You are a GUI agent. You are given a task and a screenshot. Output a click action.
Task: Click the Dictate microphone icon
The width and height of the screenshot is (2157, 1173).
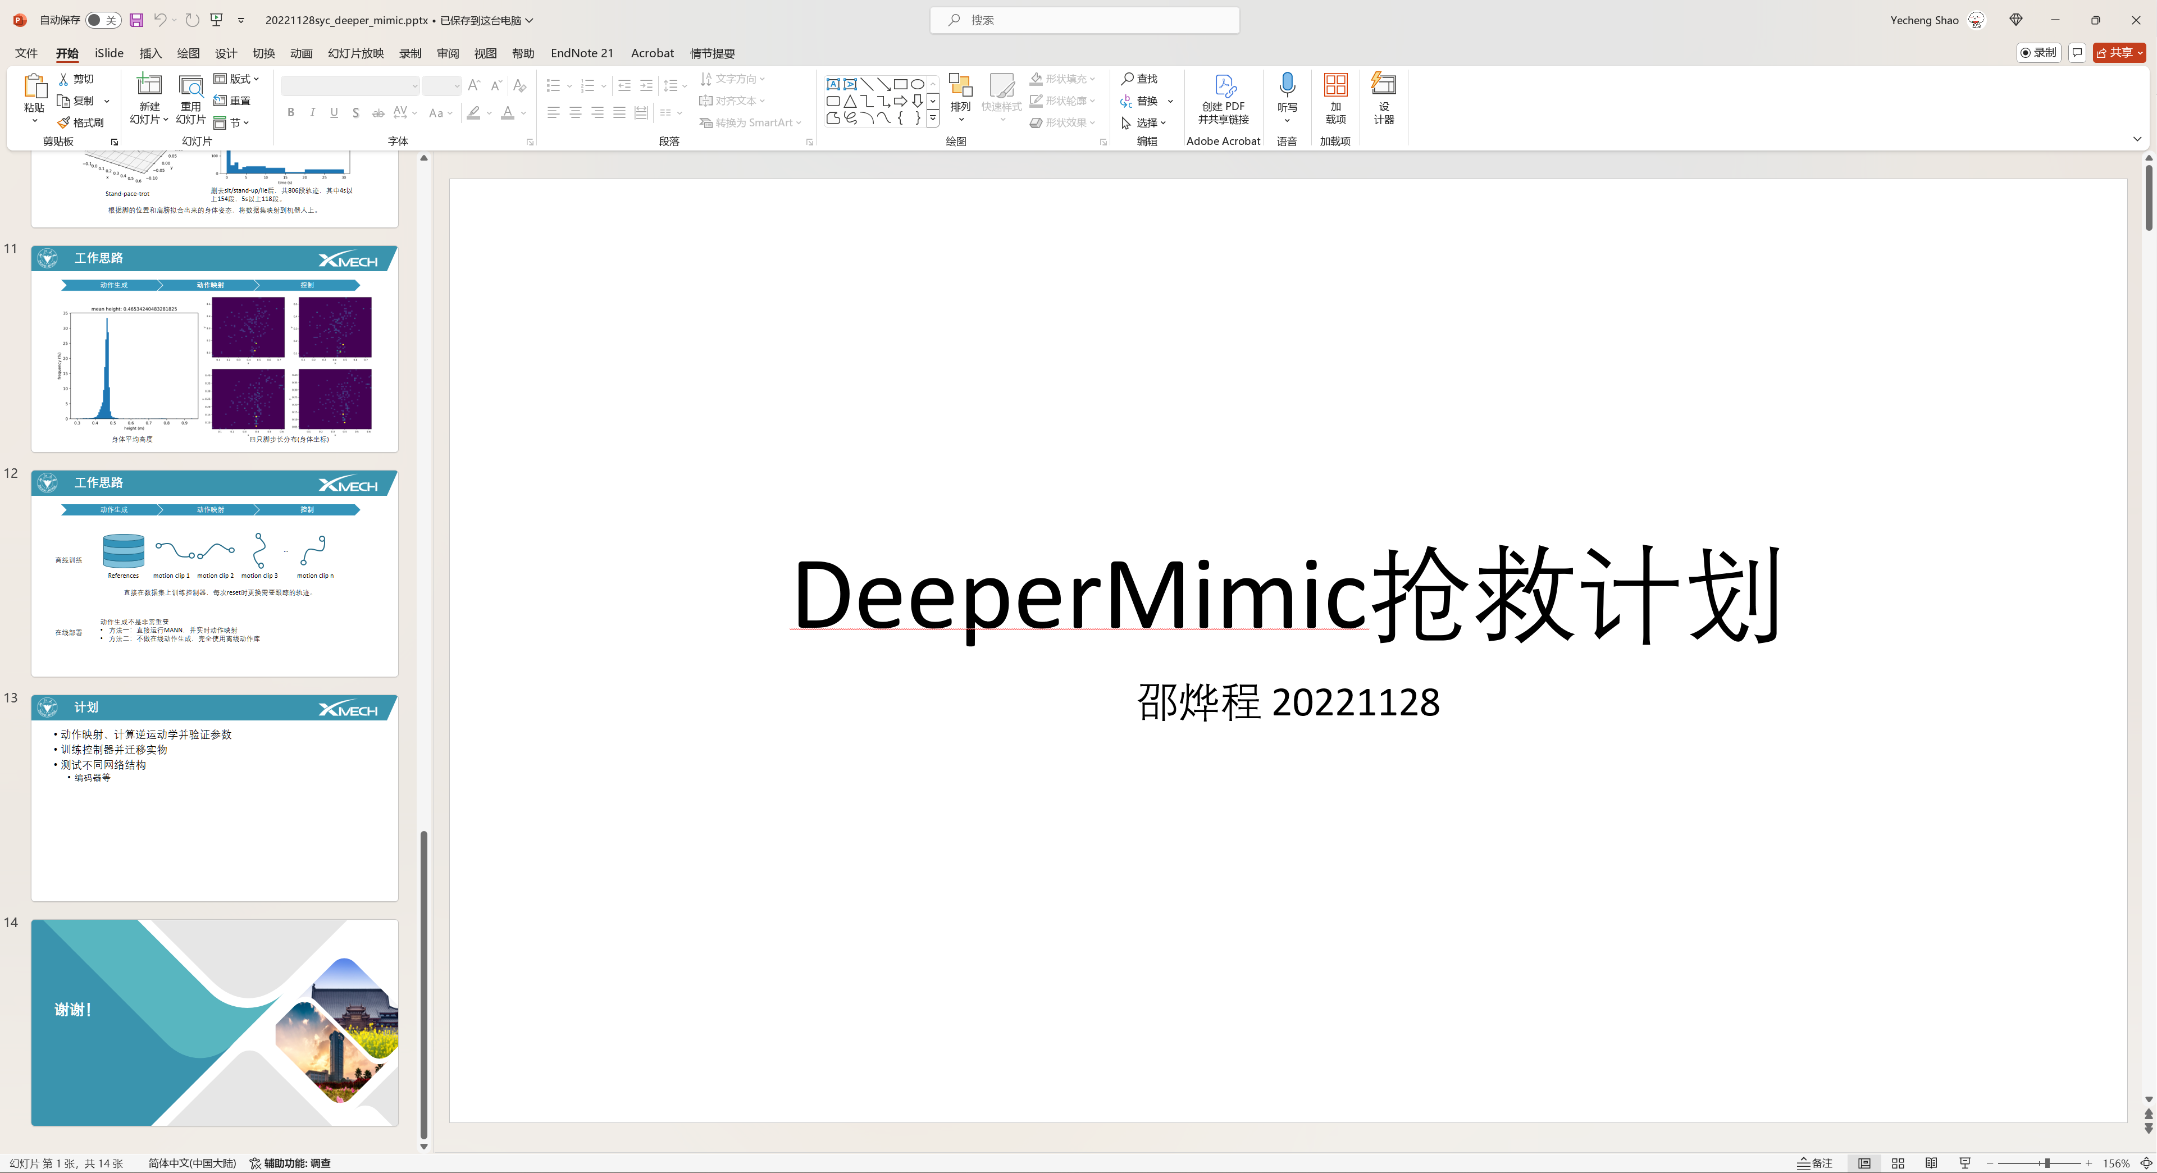coord(1287,85)
